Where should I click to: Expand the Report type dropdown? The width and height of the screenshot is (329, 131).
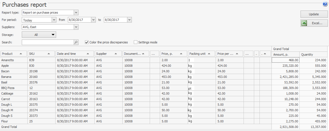point(76,13)
